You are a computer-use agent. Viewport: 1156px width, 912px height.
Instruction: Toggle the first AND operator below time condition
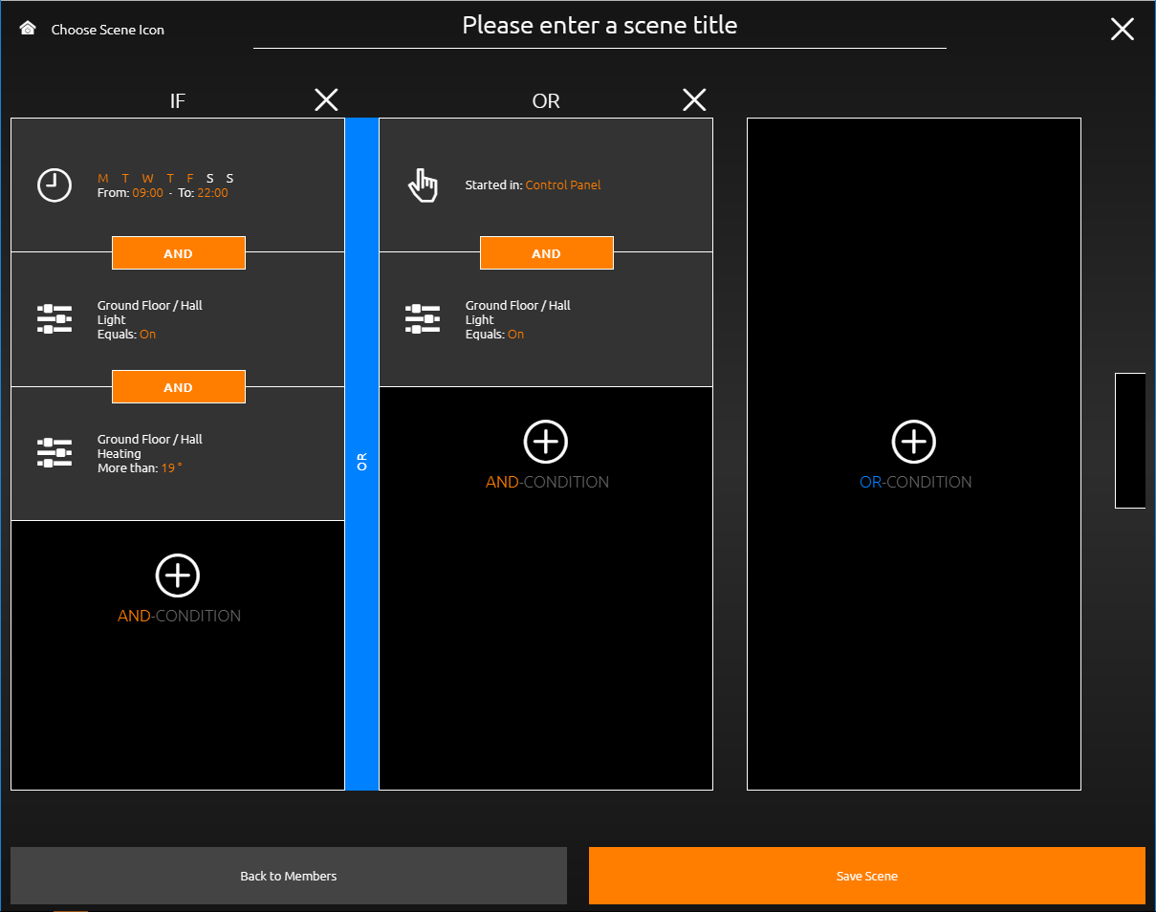179,253
